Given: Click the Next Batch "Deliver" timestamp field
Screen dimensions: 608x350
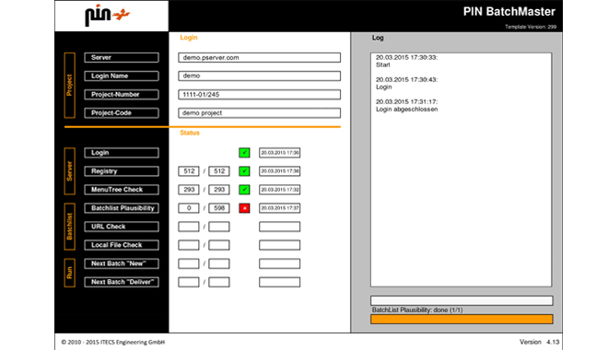Looking at the screenshot, I should 279,282.
